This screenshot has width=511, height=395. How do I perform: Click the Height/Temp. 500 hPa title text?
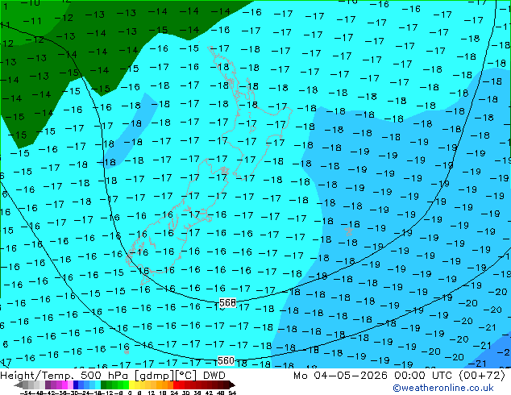[66, 376]
